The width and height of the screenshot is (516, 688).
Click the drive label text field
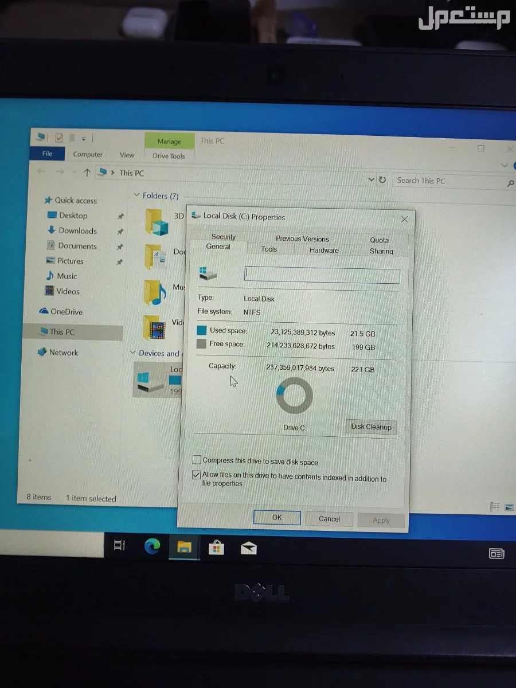tap(322, 275)
